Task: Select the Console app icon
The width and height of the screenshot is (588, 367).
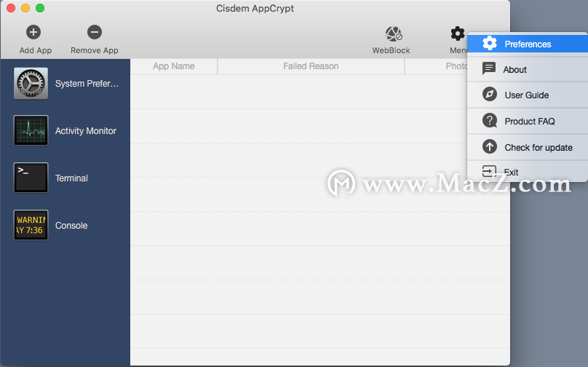Action: tap(31, 225)
